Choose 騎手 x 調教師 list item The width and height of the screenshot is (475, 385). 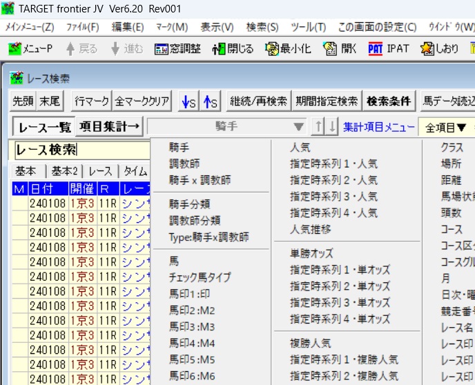[x=200, y=180]
